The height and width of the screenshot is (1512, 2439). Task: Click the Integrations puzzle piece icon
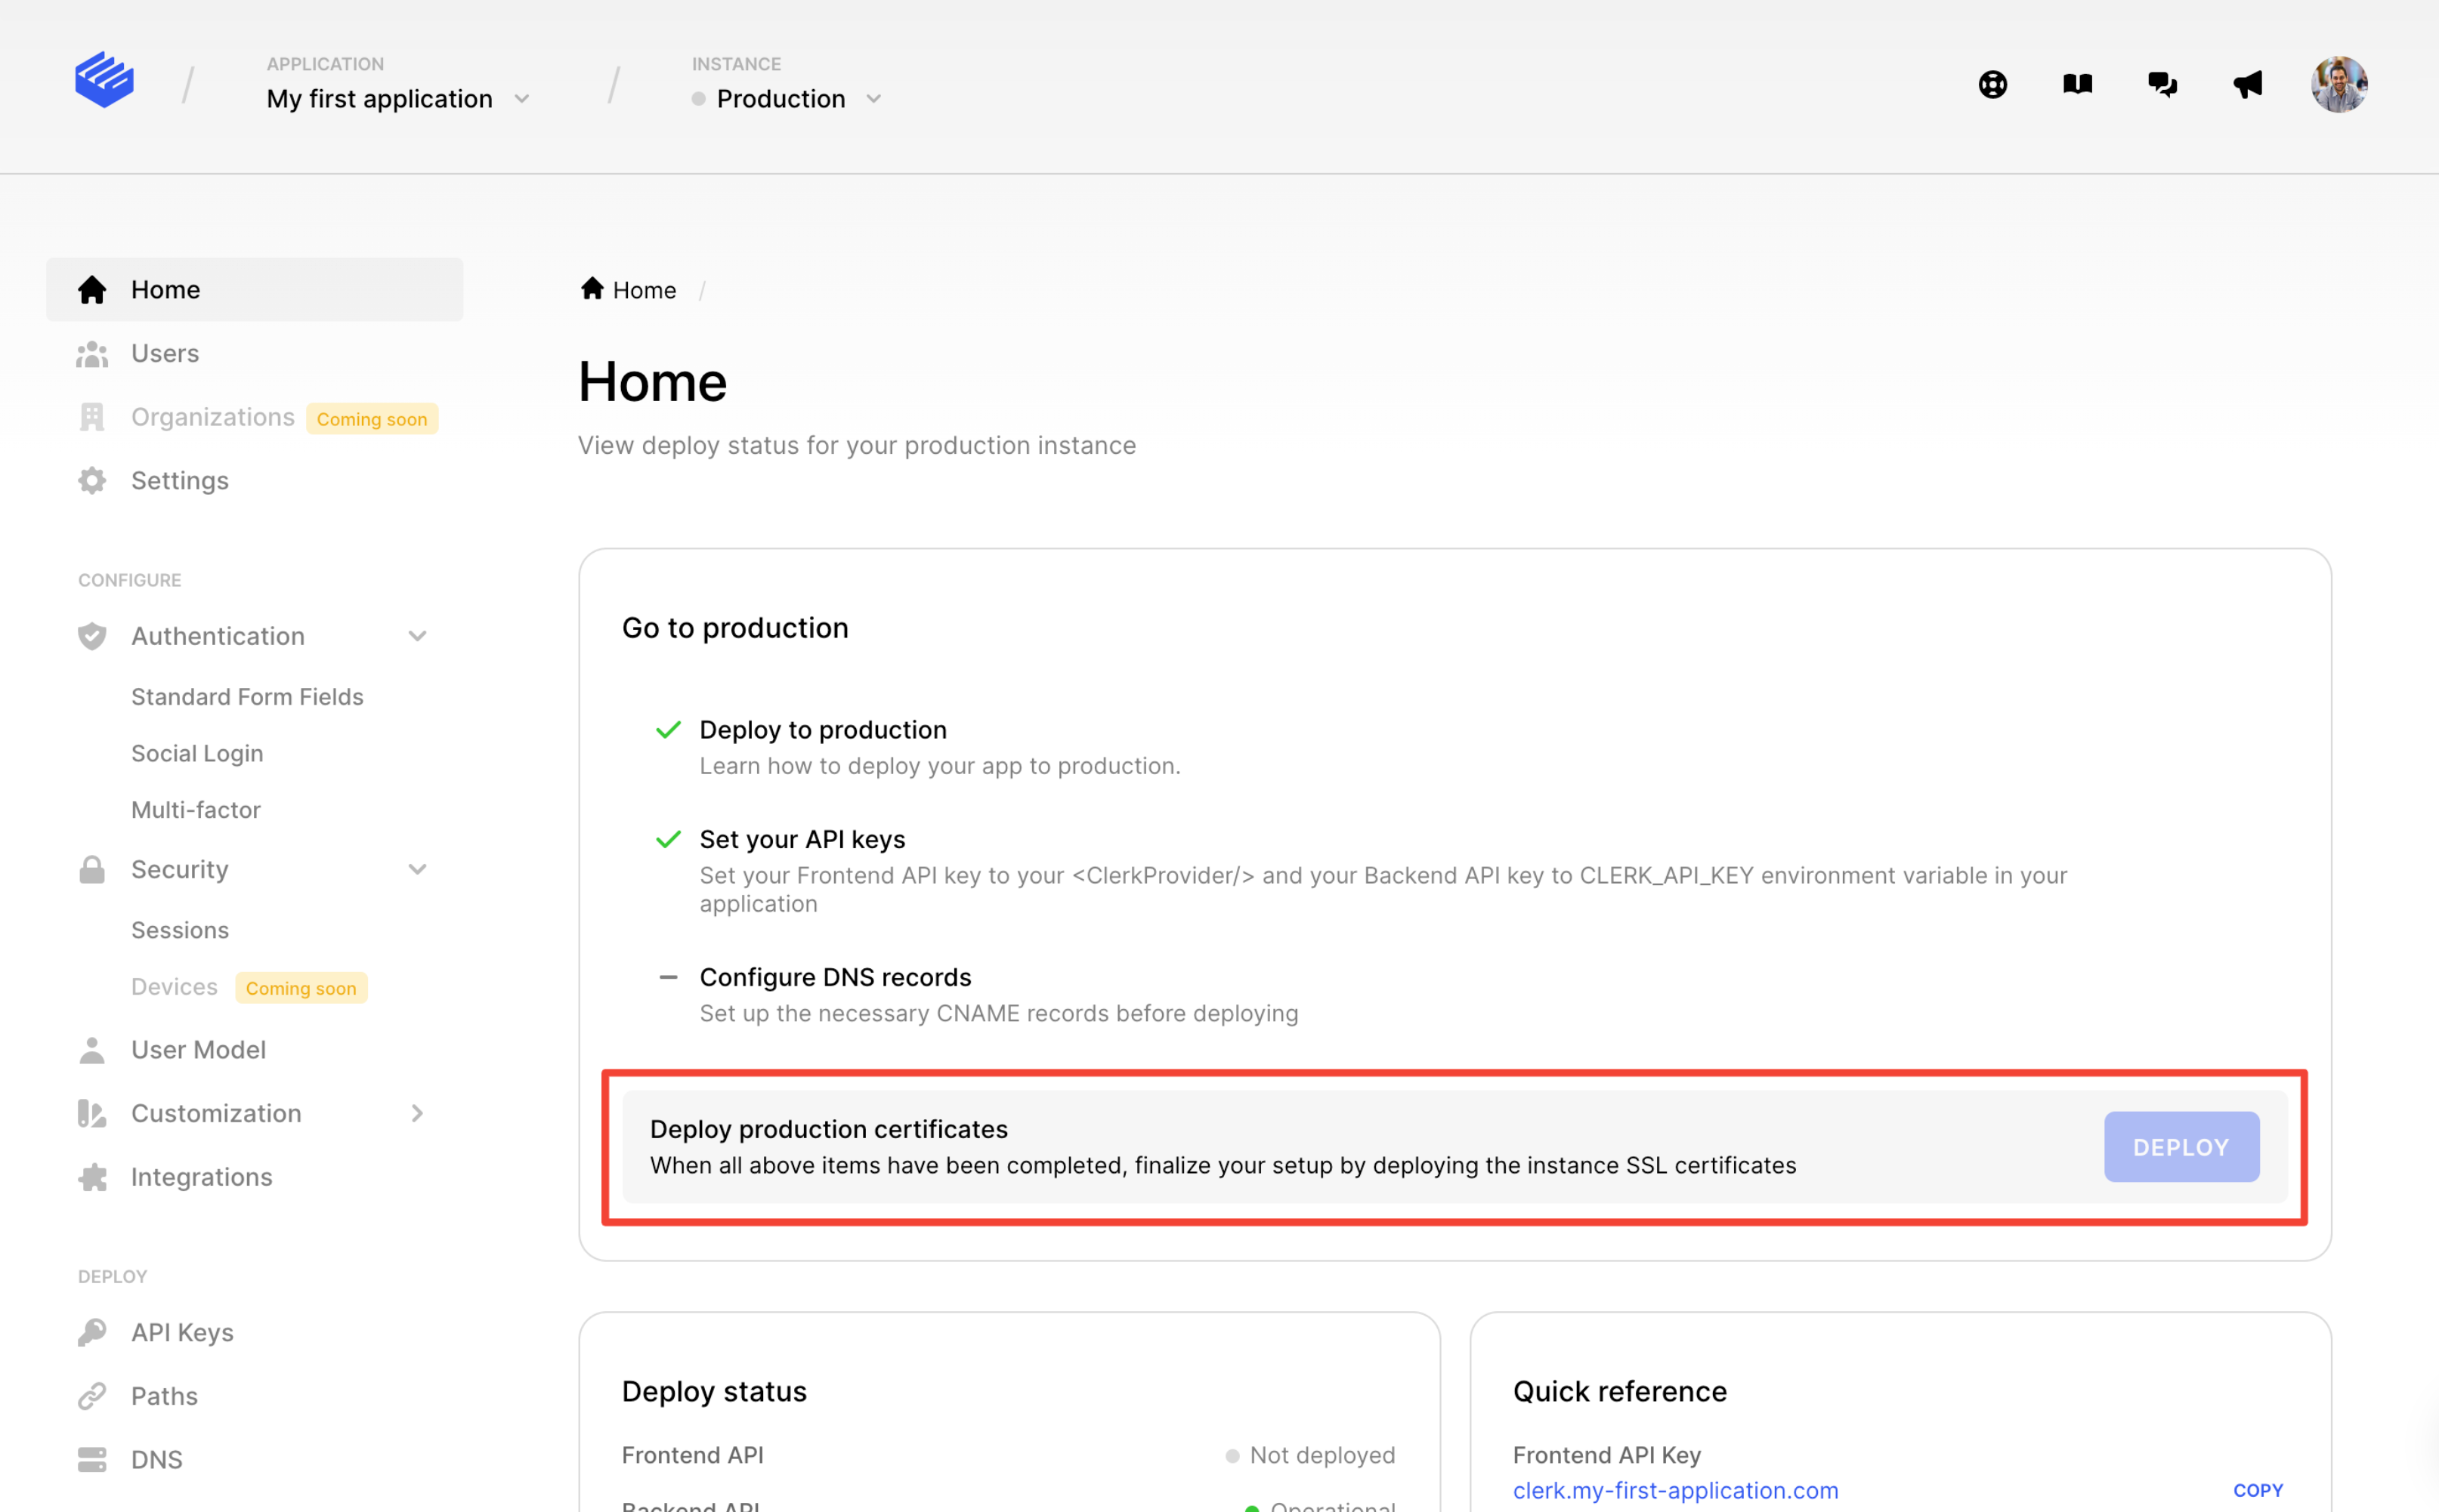point(92,1177)
